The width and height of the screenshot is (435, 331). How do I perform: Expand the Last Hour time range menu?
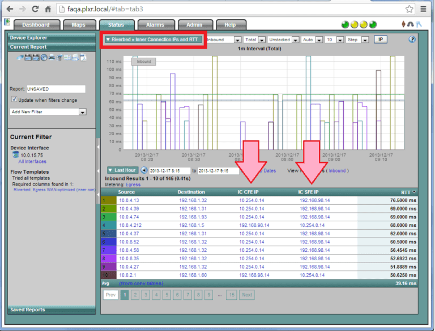click(x=122, y=170)
